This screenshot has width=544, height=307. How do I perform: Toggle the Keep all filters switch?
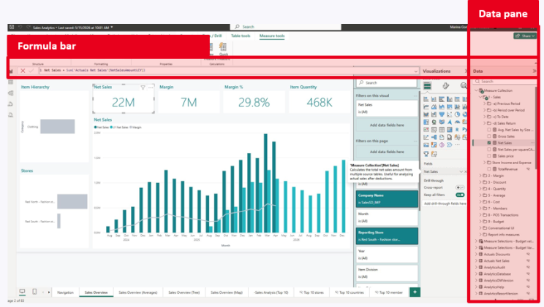pyautogui.click(x=460, y=195)
